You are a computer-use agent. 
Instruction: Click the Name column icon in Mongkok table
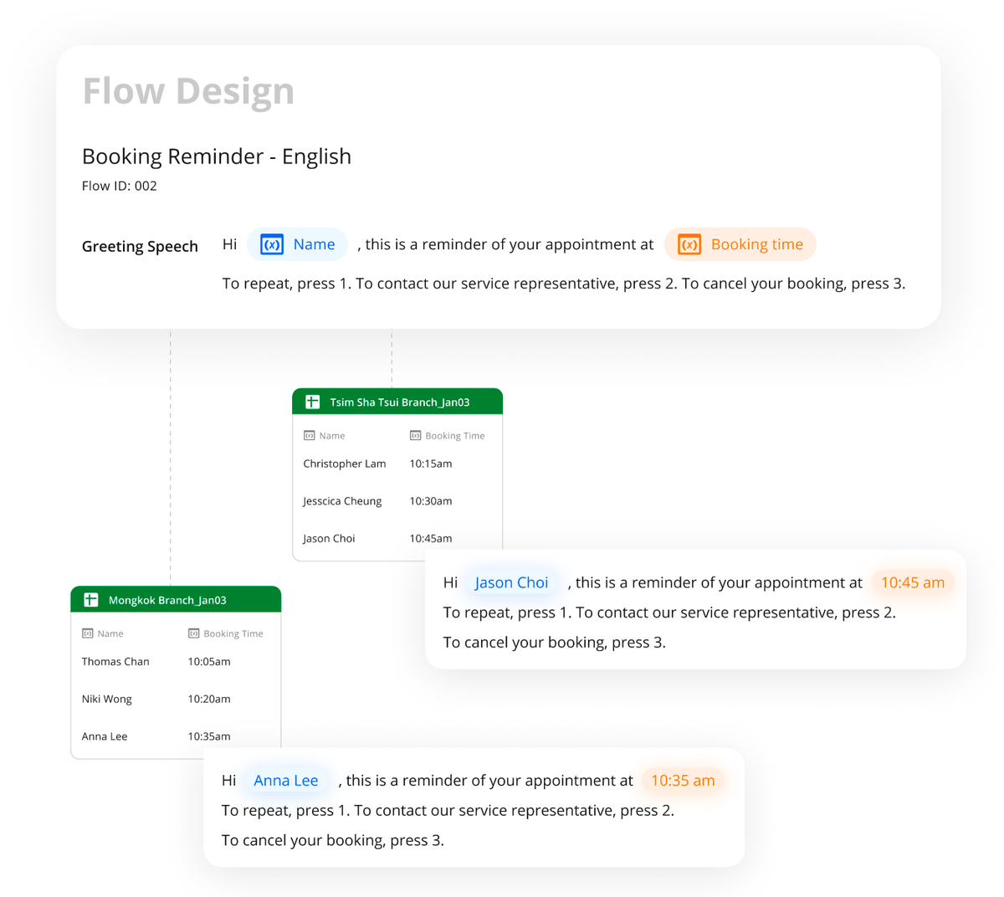88,633
